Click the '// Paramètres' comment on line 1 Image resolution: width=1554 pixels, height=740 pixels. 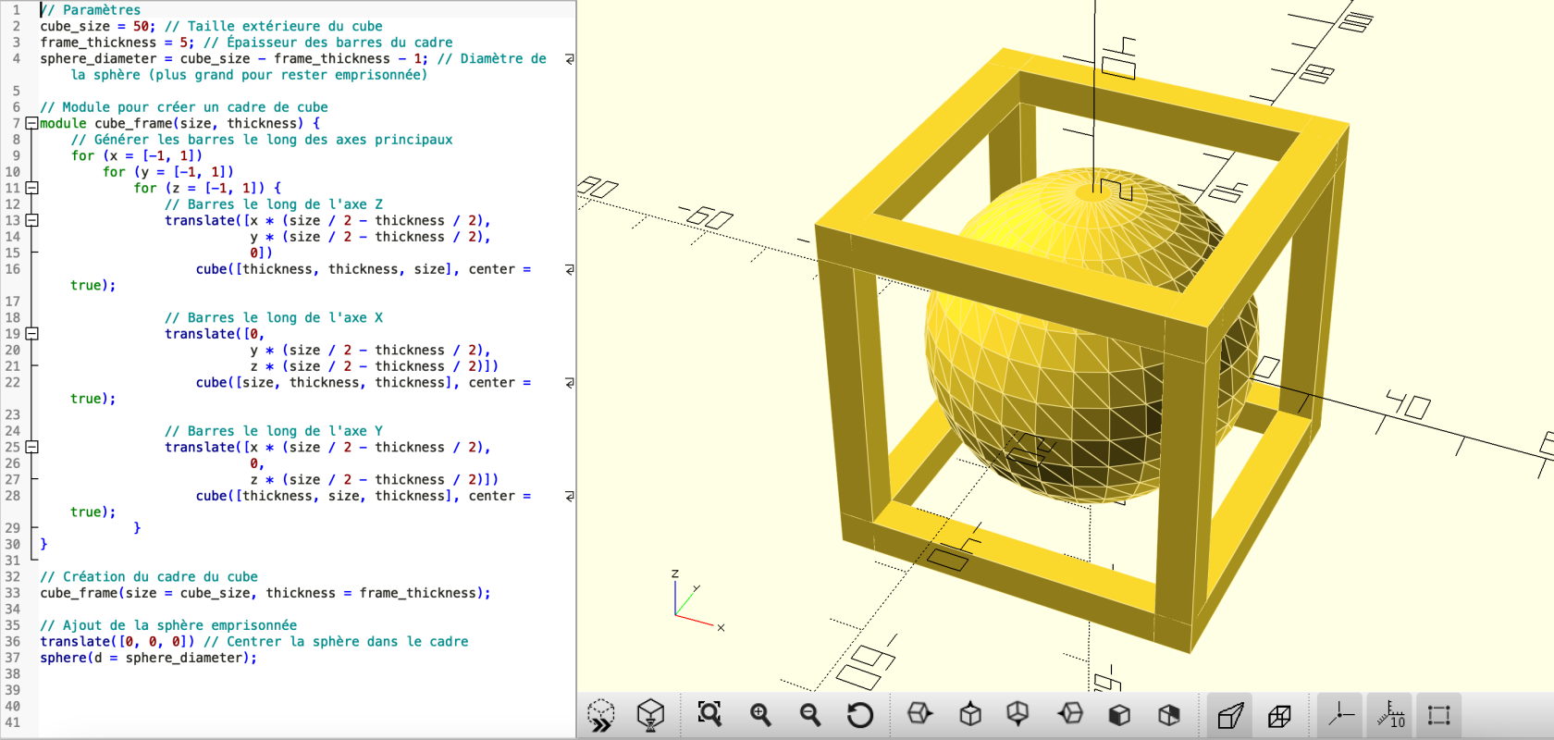pos(91,10)
